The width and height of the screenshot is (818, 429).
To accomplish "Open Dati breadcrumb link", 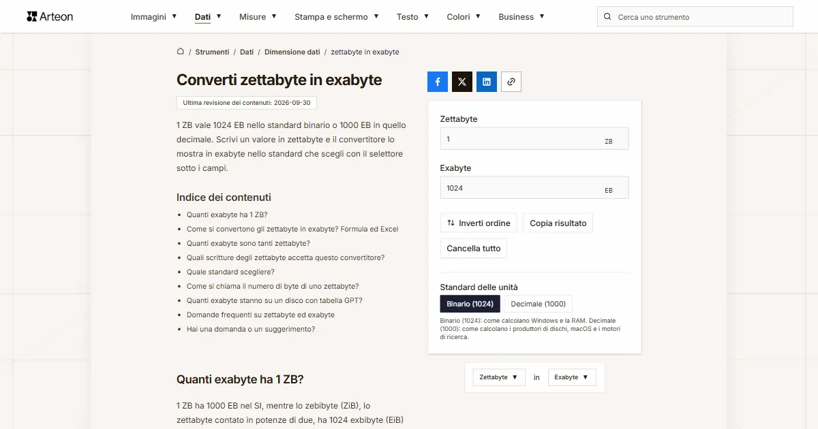I will coord(247,52).
